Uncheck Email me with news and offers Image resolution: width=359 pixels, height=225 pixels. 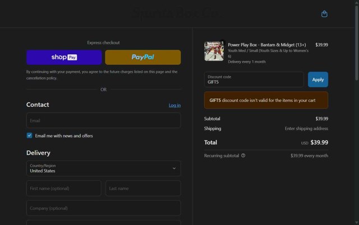[29, 135]
